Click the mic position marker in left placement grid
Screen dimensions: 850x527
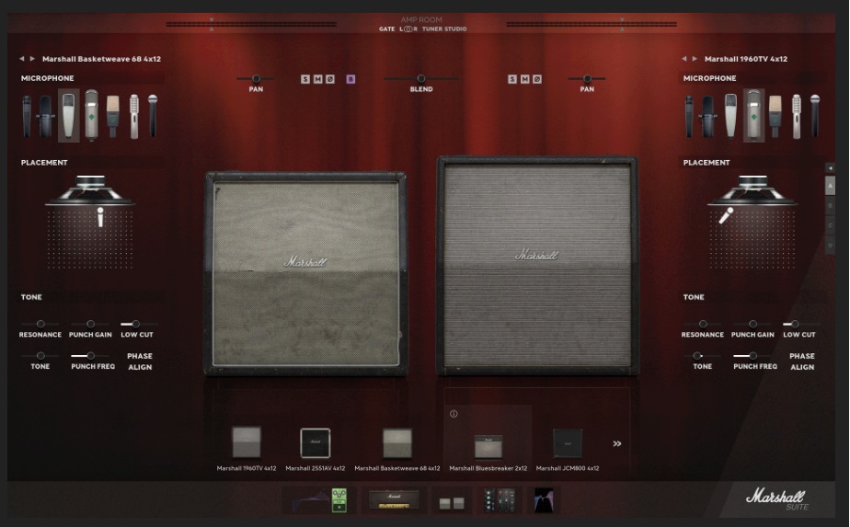(x=100, y=217)
